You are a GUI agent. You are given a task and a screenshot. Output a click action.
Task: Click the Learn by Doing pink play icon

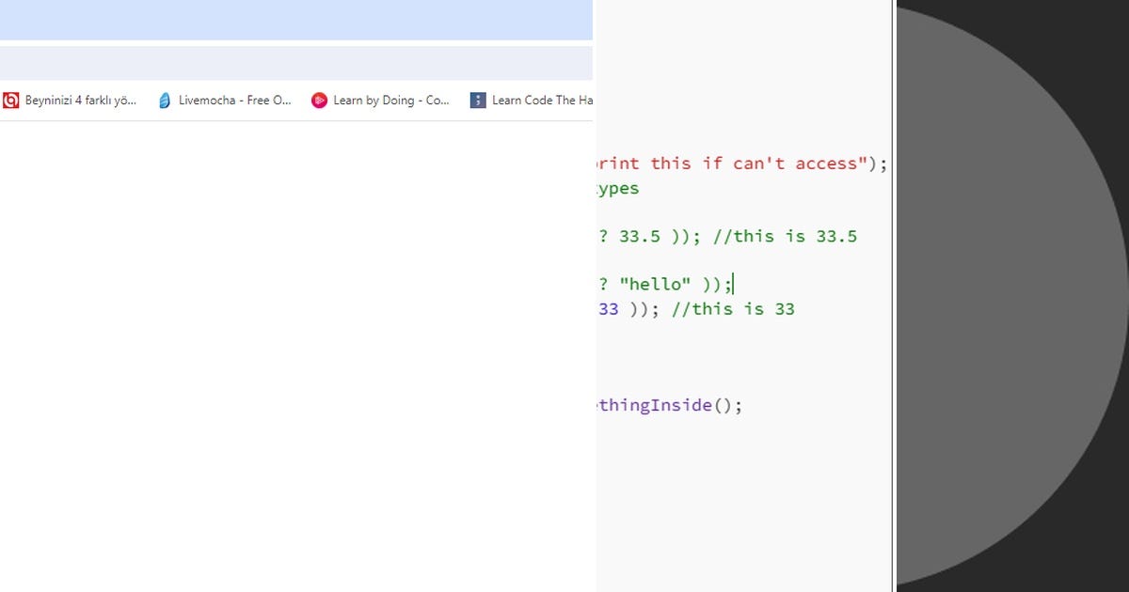click(x=319, y=100)
